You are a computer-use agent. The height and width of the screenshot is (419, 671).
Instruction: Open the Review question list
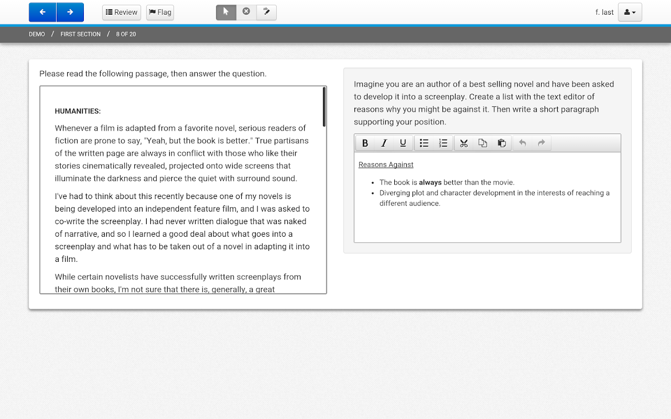click(122, 12)
